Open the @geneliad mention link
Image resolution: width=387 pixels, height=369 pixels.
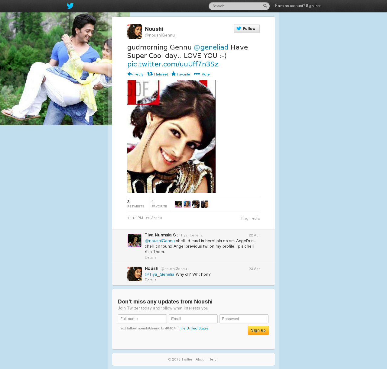[x=211, y=47]
